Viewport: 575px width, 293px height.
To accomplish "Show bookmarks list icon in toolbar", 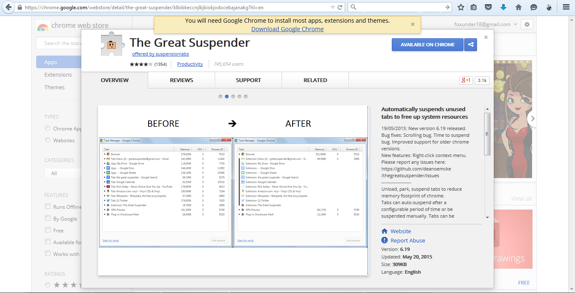I will [x=474, y=7].
